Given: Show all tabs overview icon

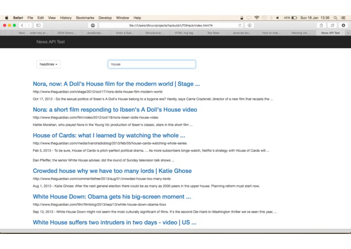Looking at the screenshot, I should 332,25.
